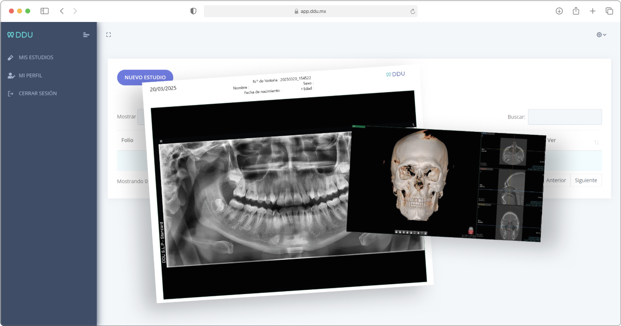Screen dimensions: 621x326
Task: Open a new tab with plus icon
Action: pos(593,11)
